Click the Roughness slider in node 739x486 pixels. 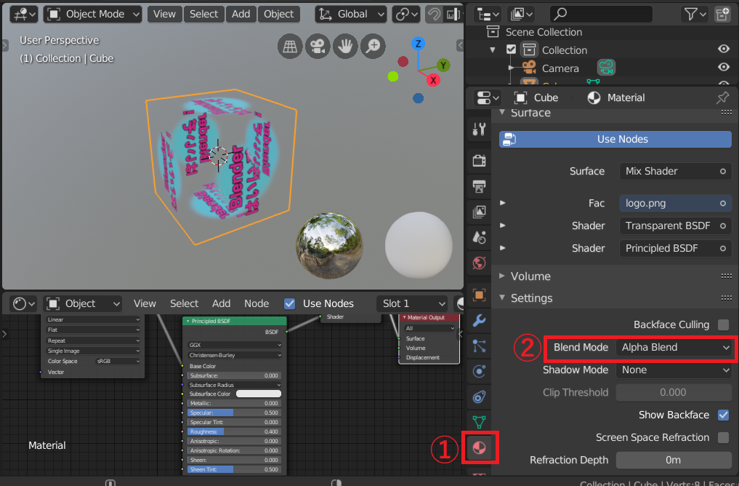tap(234, 431)
